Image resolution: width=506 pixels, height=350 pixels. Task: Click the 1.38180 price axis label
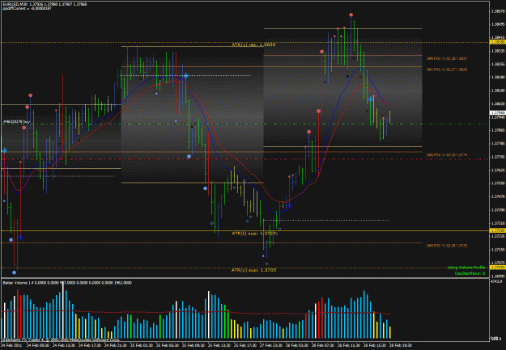[498, 78]
